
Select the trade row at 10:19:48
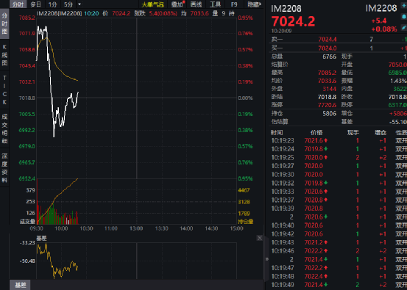(339, 276)
